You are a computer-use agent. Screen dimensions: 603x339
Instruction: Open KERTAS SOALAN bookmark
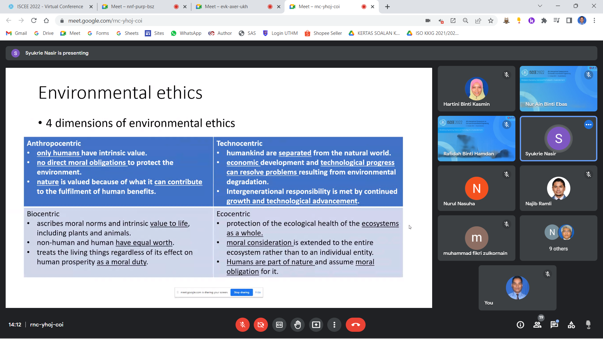point(374,33)
